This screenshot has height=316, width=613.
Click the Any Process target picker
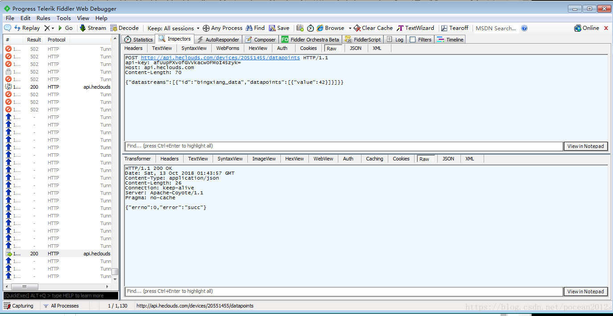222,28
